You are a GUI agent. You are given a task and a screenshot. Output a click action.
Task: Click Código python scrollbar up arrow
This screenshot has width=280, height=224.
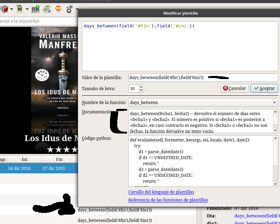click(x=275, y=138)
